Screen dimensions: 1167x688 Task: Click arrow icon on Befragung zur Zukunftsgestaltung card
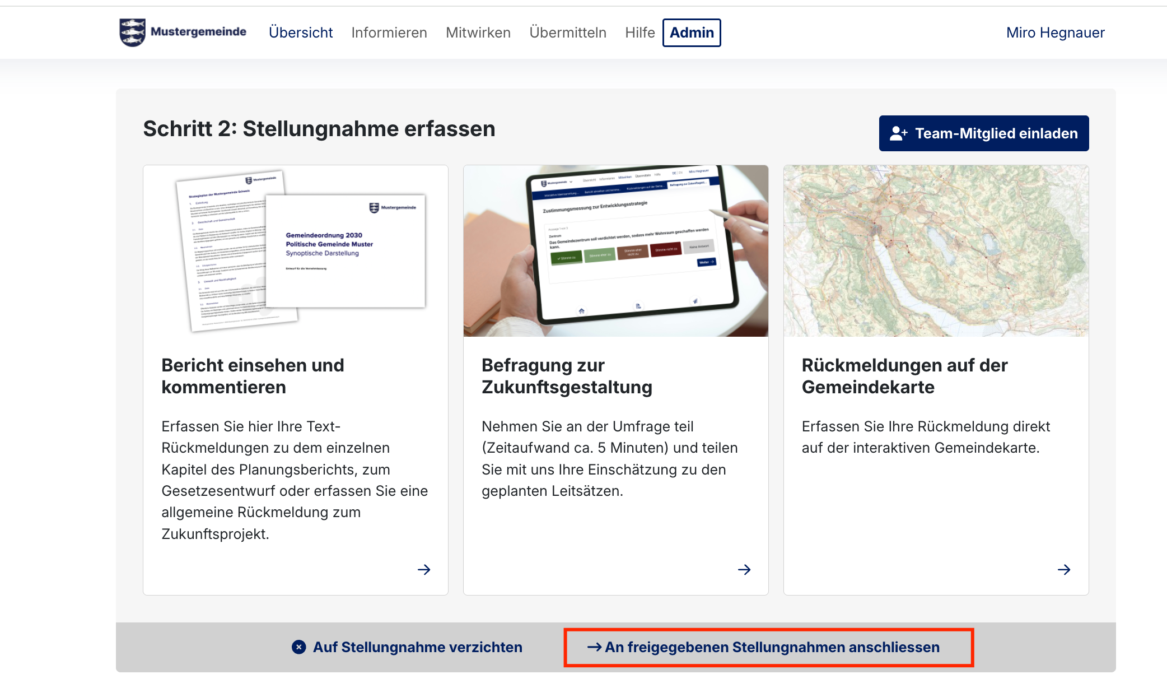744,570
